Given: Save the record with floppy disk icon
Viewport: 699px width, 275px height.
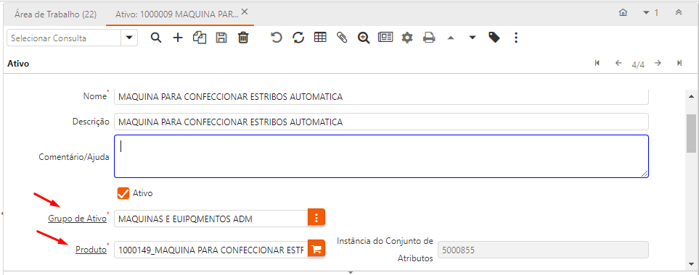Looking at the screenshot, I should click(221, 38).
